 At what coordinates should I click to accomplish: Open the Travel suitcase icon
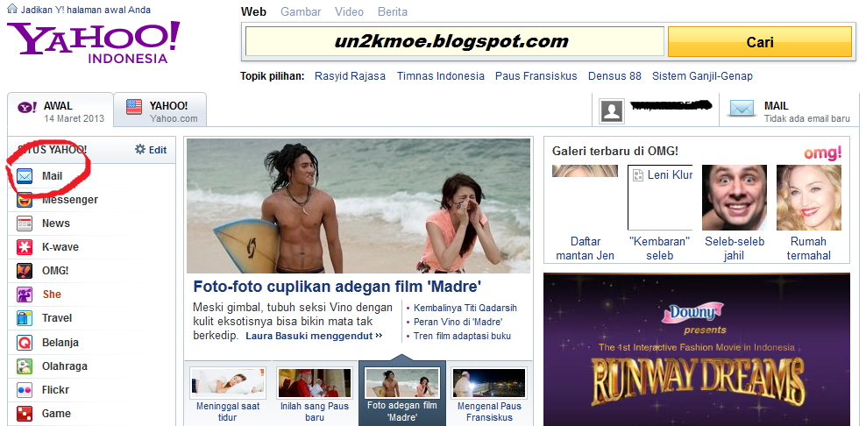click(x=25, y=318)
